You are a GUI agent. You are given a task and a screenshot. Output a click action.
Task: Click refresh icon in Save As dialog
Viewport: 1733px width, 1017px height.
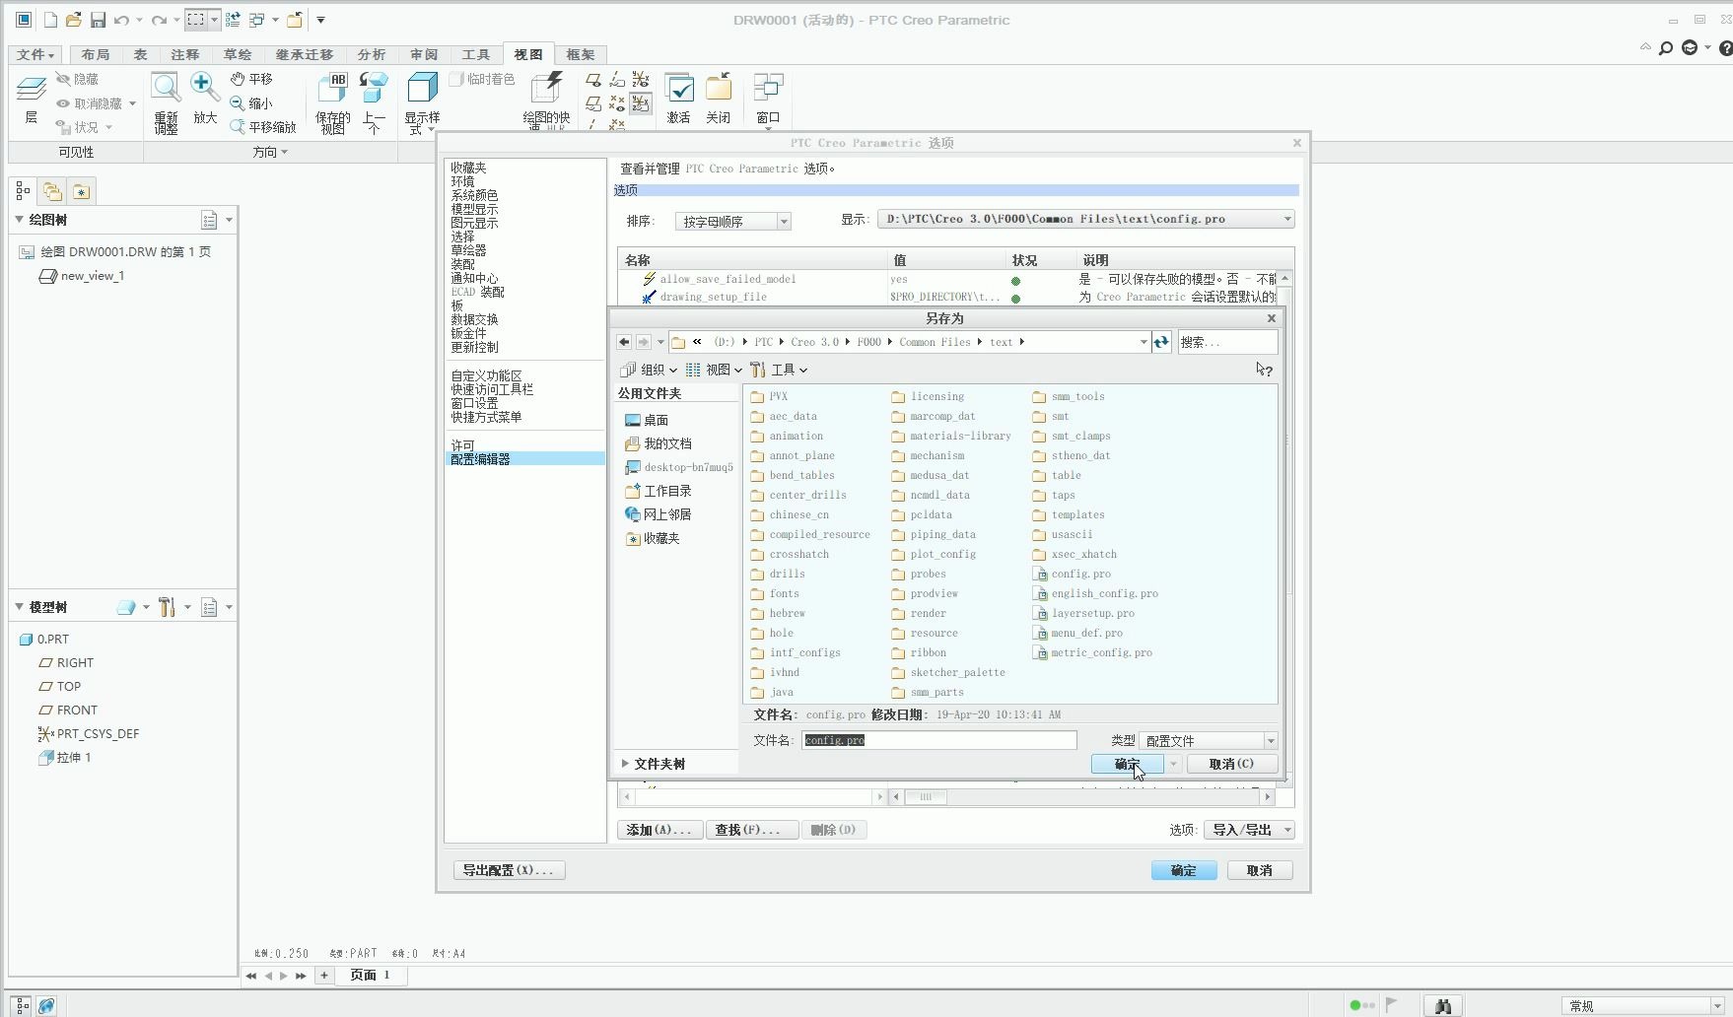tap(1161, 342)
